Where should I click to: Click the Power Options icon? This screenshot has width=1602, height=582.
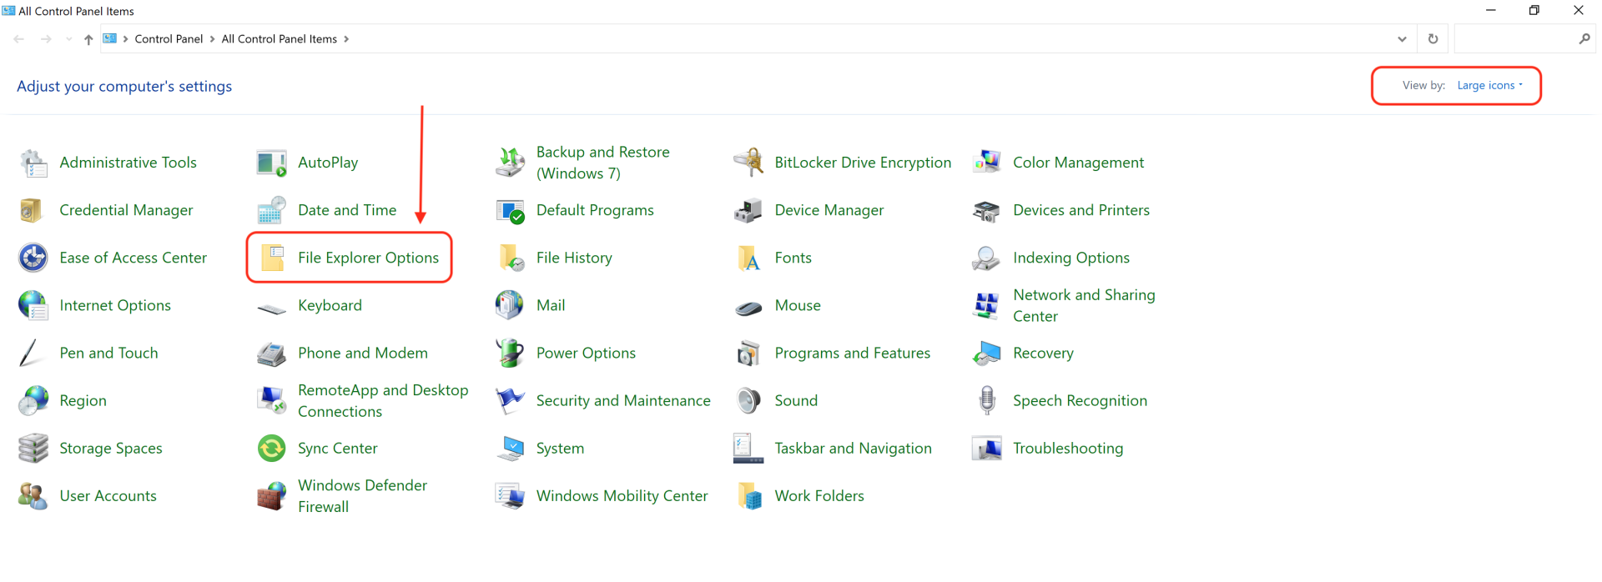coord(510,354)
